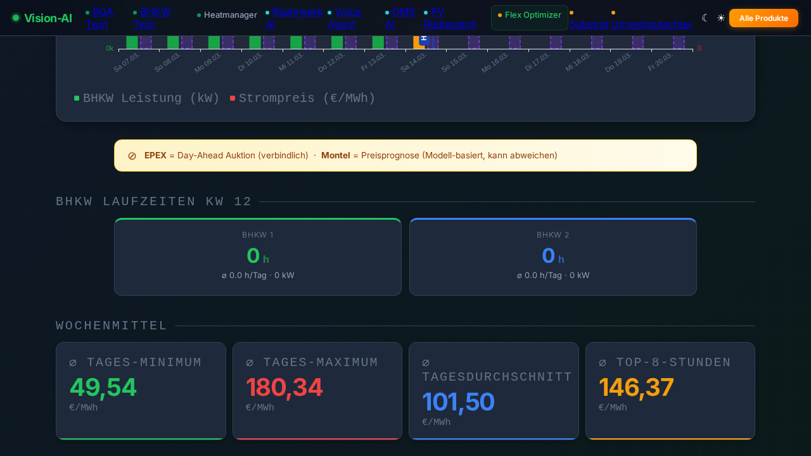Open the Alle Produkte menu
The height and width of the screenshot is (456, 811).
pos(763,18)
